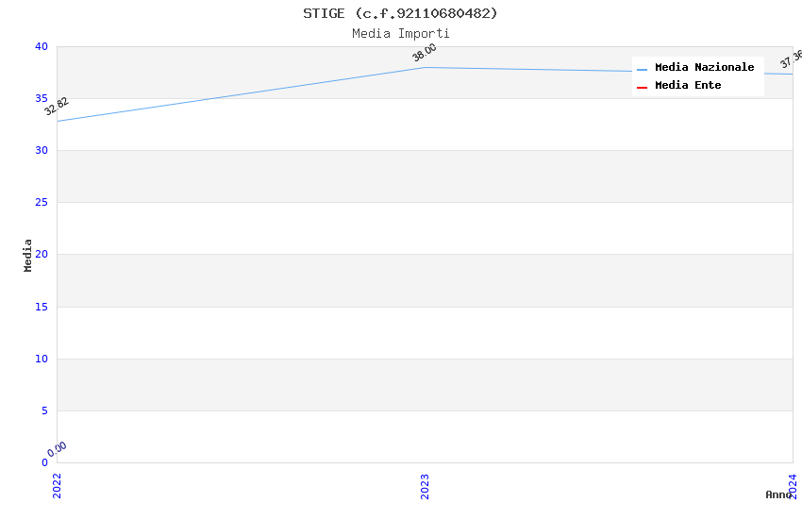Click the 32.82 data point label

click(x=57, y=107)
